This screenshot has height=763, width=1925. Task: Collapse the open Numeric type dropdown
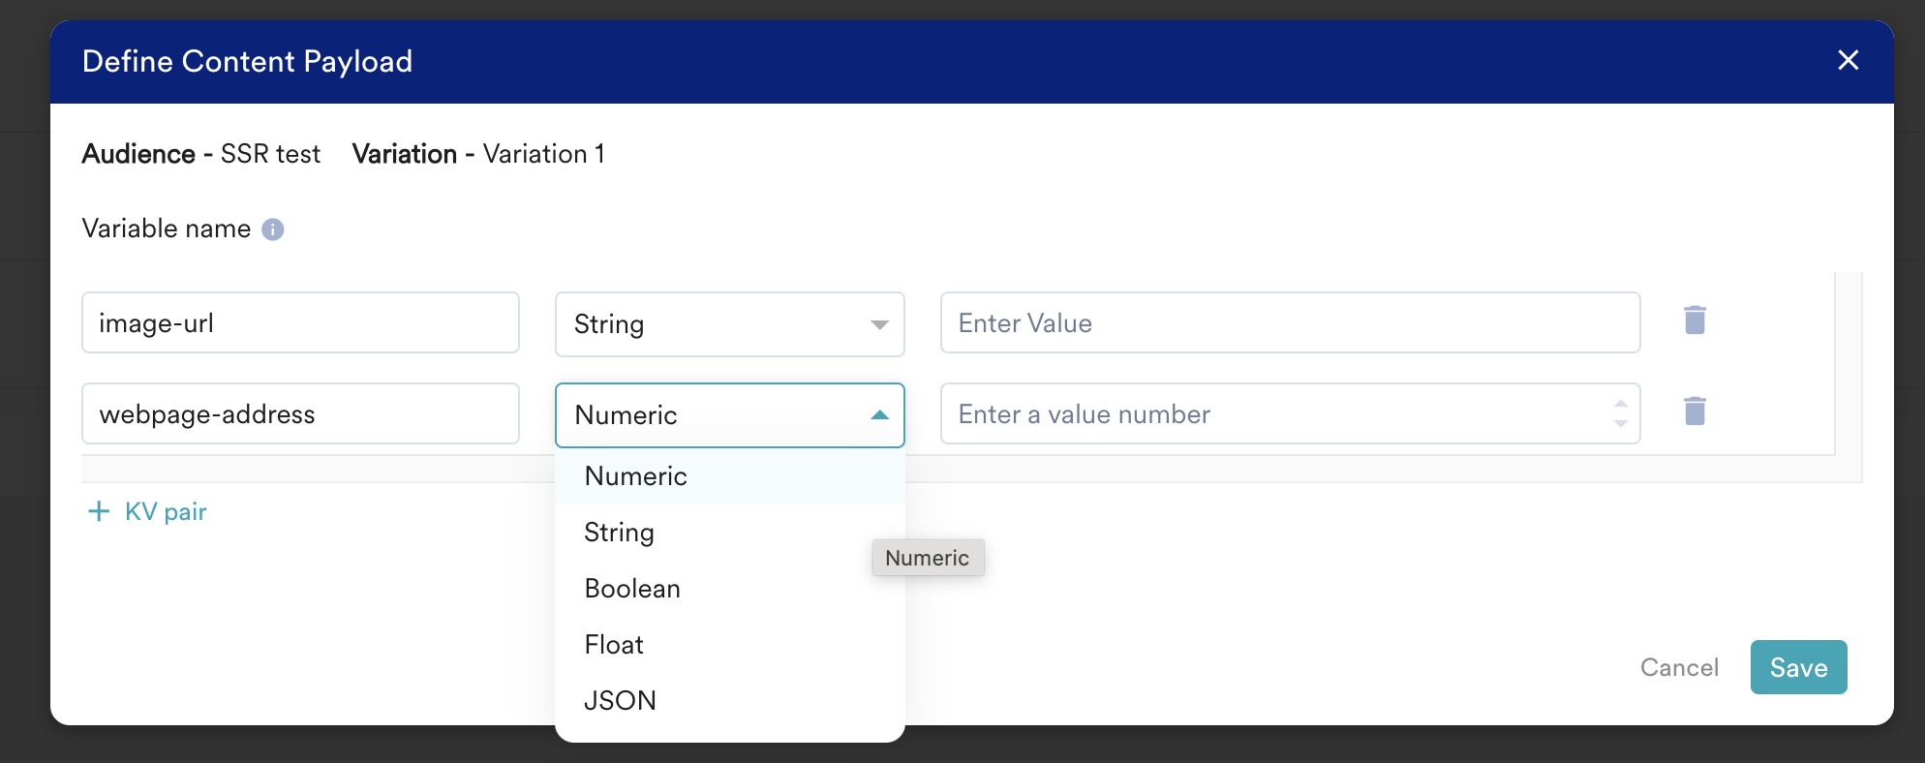point(878,415)
